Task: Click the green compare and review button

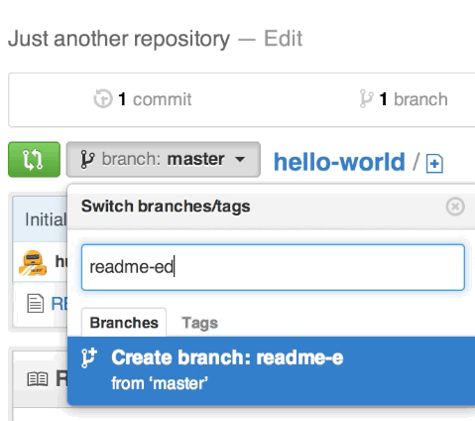Action: (x=34, y=160)
